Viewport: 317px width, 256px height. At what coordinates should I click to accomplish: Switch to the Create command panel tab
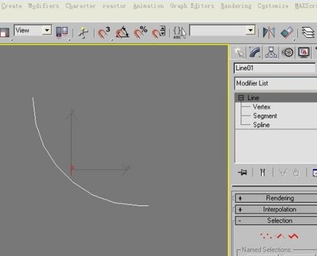(239, 53)
